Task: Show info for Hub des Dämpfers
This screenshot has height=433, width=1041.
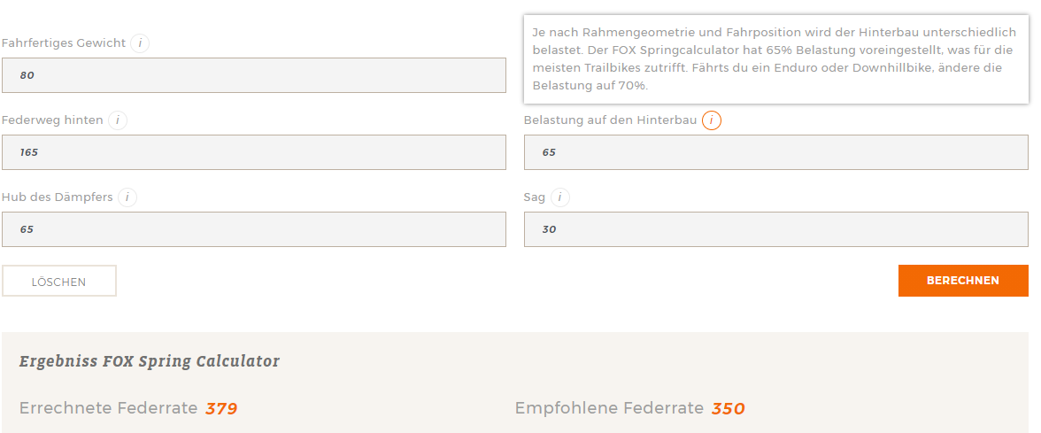Action: coord(127,197)
